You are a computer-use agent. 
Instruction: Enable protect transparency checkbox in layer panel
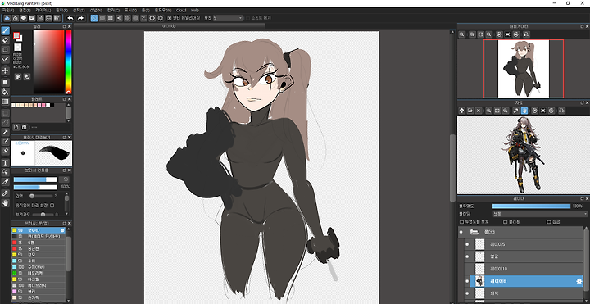[x=461, y=222]
